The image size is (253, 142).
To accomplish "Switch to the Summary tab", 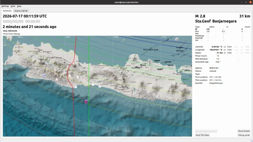I will point(7,11).
